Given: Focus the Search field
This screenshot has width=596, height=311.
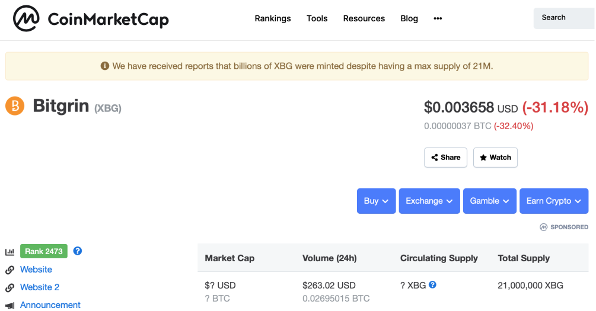Looking at the screenshot, I should point(564,18).
